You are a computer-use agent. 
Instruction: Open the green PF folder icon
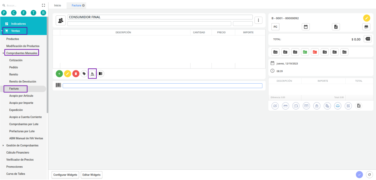pos(305,52)
